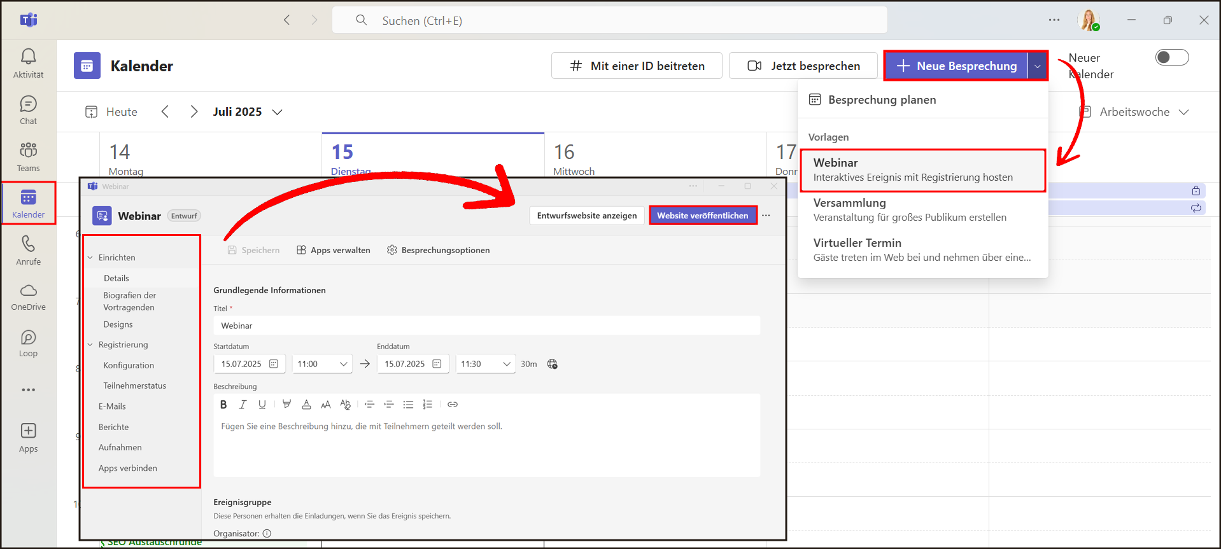The width and height of the screenshot is (1221, 549).
Task: Choose the Versammlung template
Action: (922, 210)
